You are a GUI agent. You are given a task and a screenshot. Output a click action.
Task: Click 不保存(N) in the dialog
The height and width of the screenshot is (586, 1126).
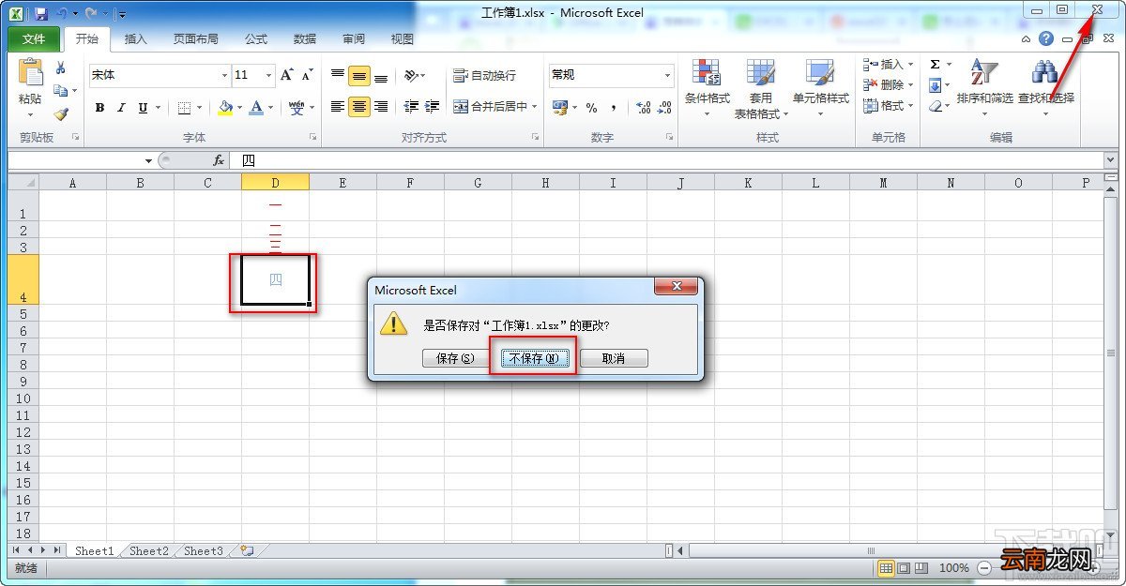click(534, 358)
